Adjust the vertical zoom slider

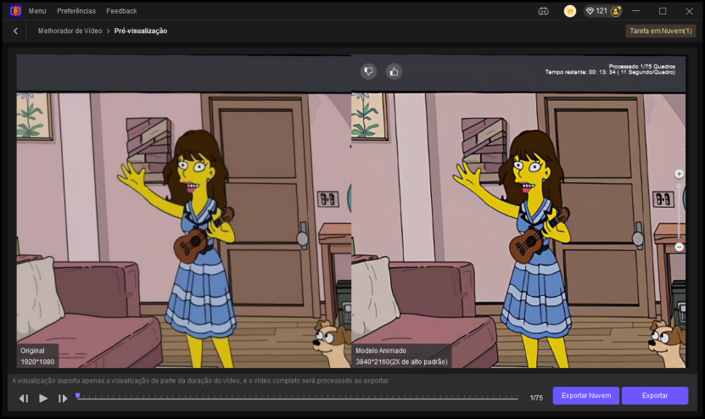(679, 210)
